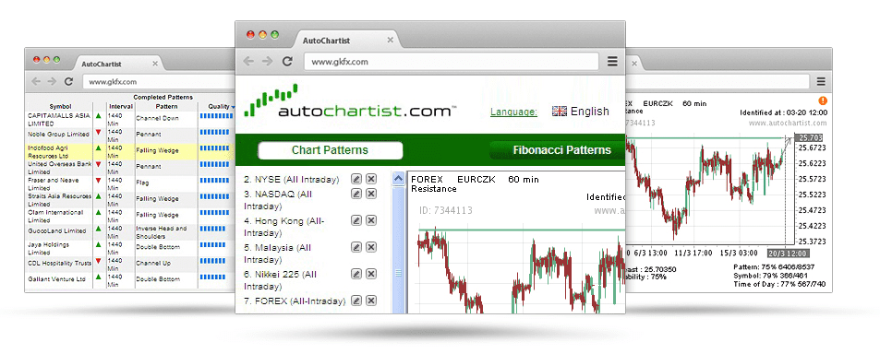Click the autochartist.com logo

coord(350,101)
